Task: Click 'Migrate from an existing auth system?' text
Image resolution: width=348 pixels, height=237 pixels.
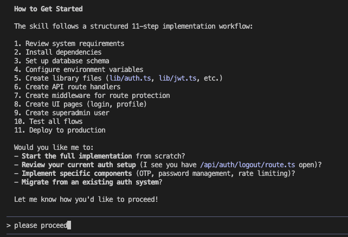Action: pyautogui.click(x=92, y=182)
